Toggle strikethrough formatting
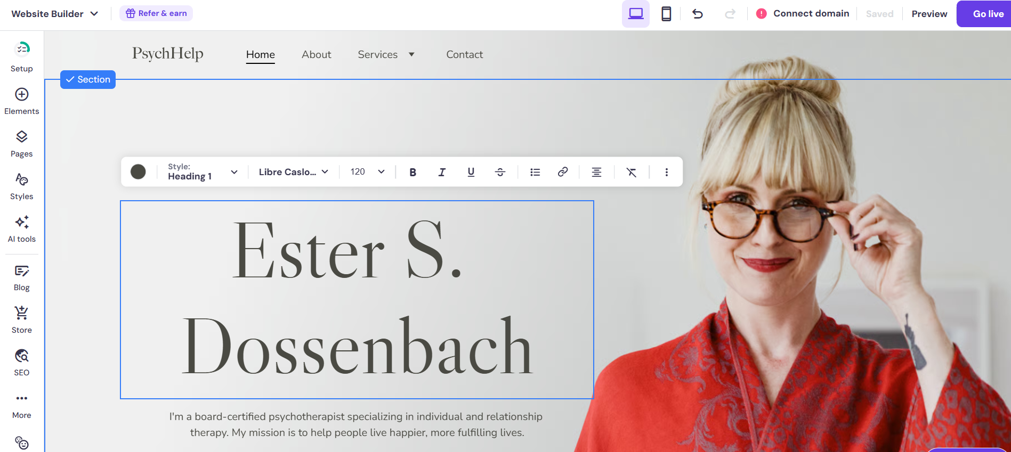Image resolution: width=1011 pixels, height=452 pixels. [x=500, y=172]
